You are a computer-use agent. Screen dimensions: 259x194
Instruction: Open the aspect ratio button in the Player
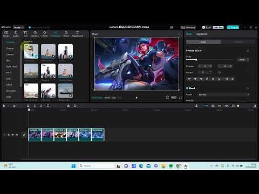[x=174, y=98]
